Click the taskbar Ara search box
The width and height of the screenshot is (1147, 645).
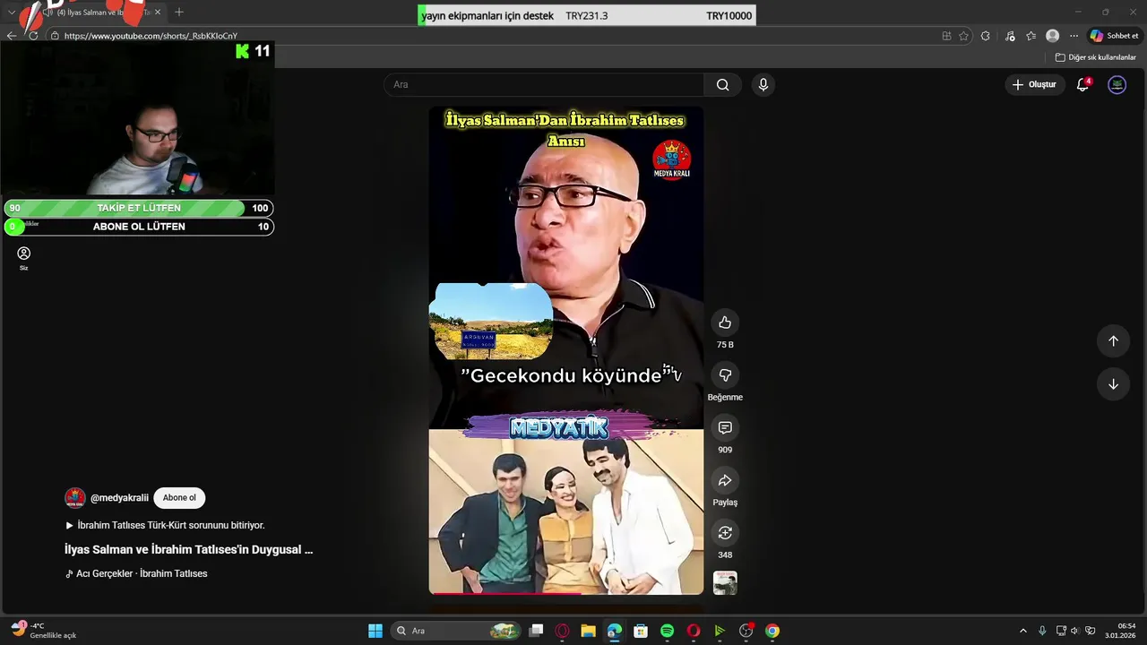[x=457, y=631]
